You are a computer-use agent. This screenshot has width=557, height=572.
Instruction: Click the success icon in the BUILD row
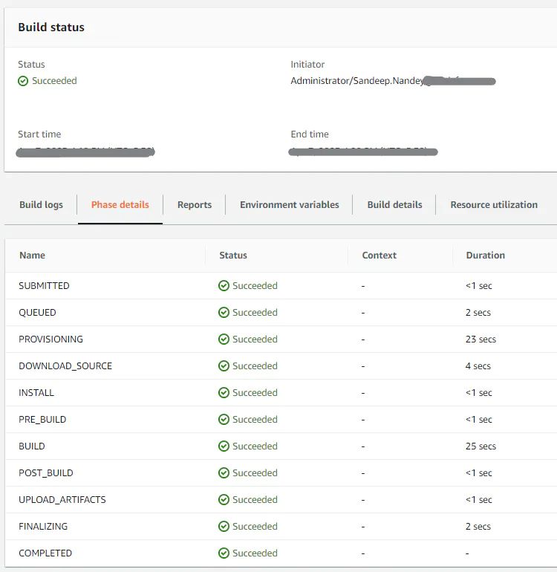224,446
